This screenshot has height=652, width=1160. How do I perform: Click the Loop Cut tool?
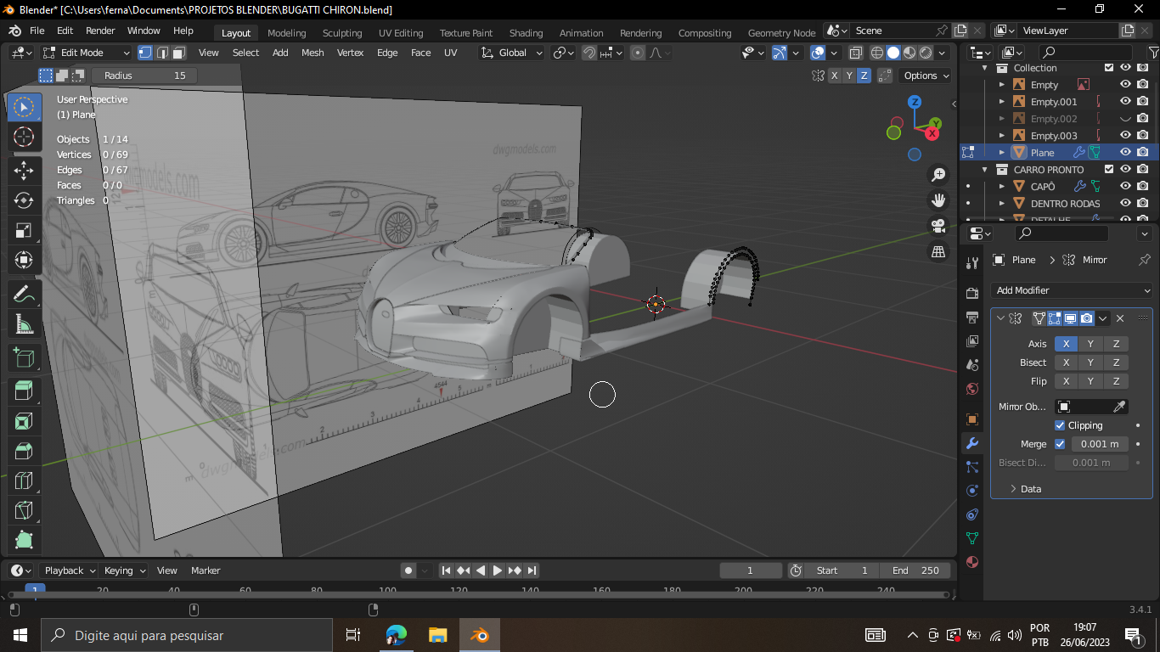[24, 481]
